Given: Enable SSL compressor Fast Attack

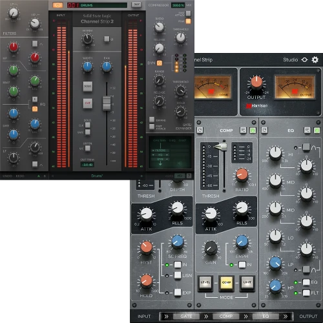Looking at the screenshot, I should tap(188, 14).
